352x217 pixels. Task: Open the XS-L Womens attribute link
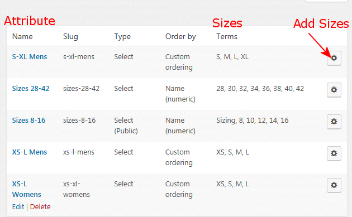pyautogui.click(x=26, y=189)
